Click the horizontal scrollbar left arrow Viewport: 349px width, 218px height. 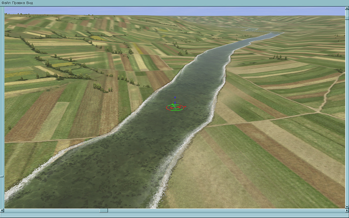[x=2, y=210]
